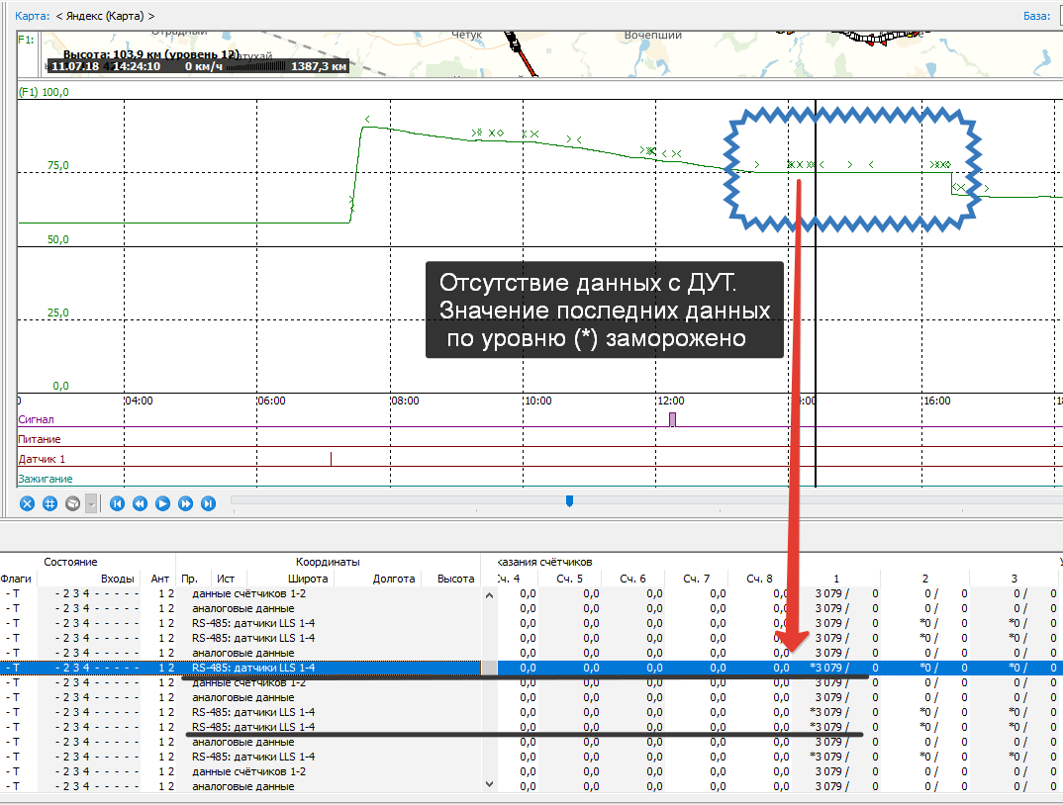Open the dropdown arrow beside the cube icon
The width and height of the screenshot is (1063, 805).
tap(91, 503)
